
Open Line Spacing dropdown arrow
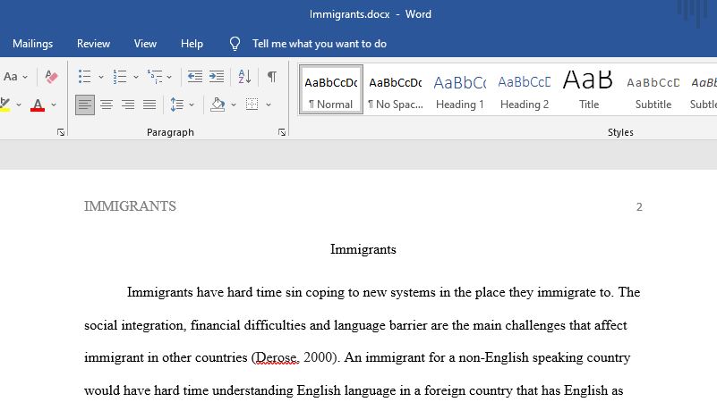click(192, 105)
